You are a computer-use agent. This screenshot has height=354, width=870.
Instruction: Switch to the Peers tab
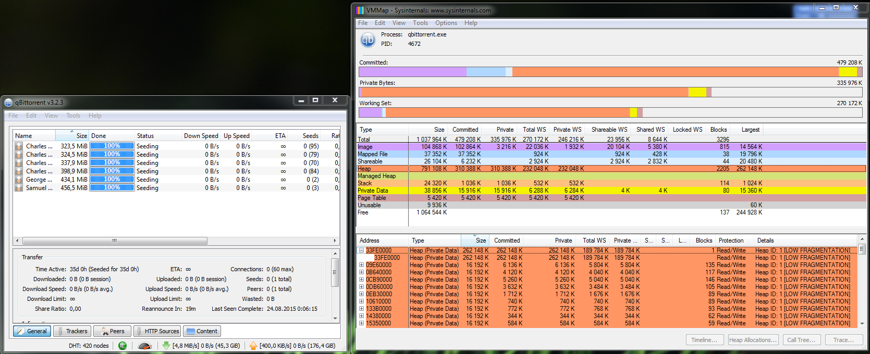click(x=112, y=331)
